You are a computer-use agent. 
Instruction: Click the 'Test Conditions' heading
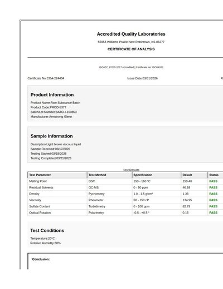(47, 230)
